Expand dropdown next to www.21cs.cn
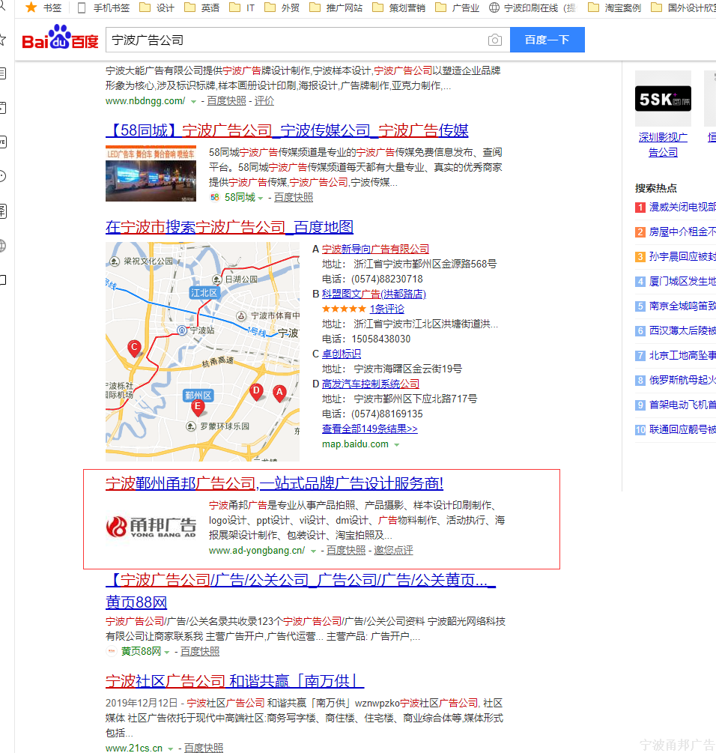This screenshot has height=753, width=716. (x=170, y=749)
